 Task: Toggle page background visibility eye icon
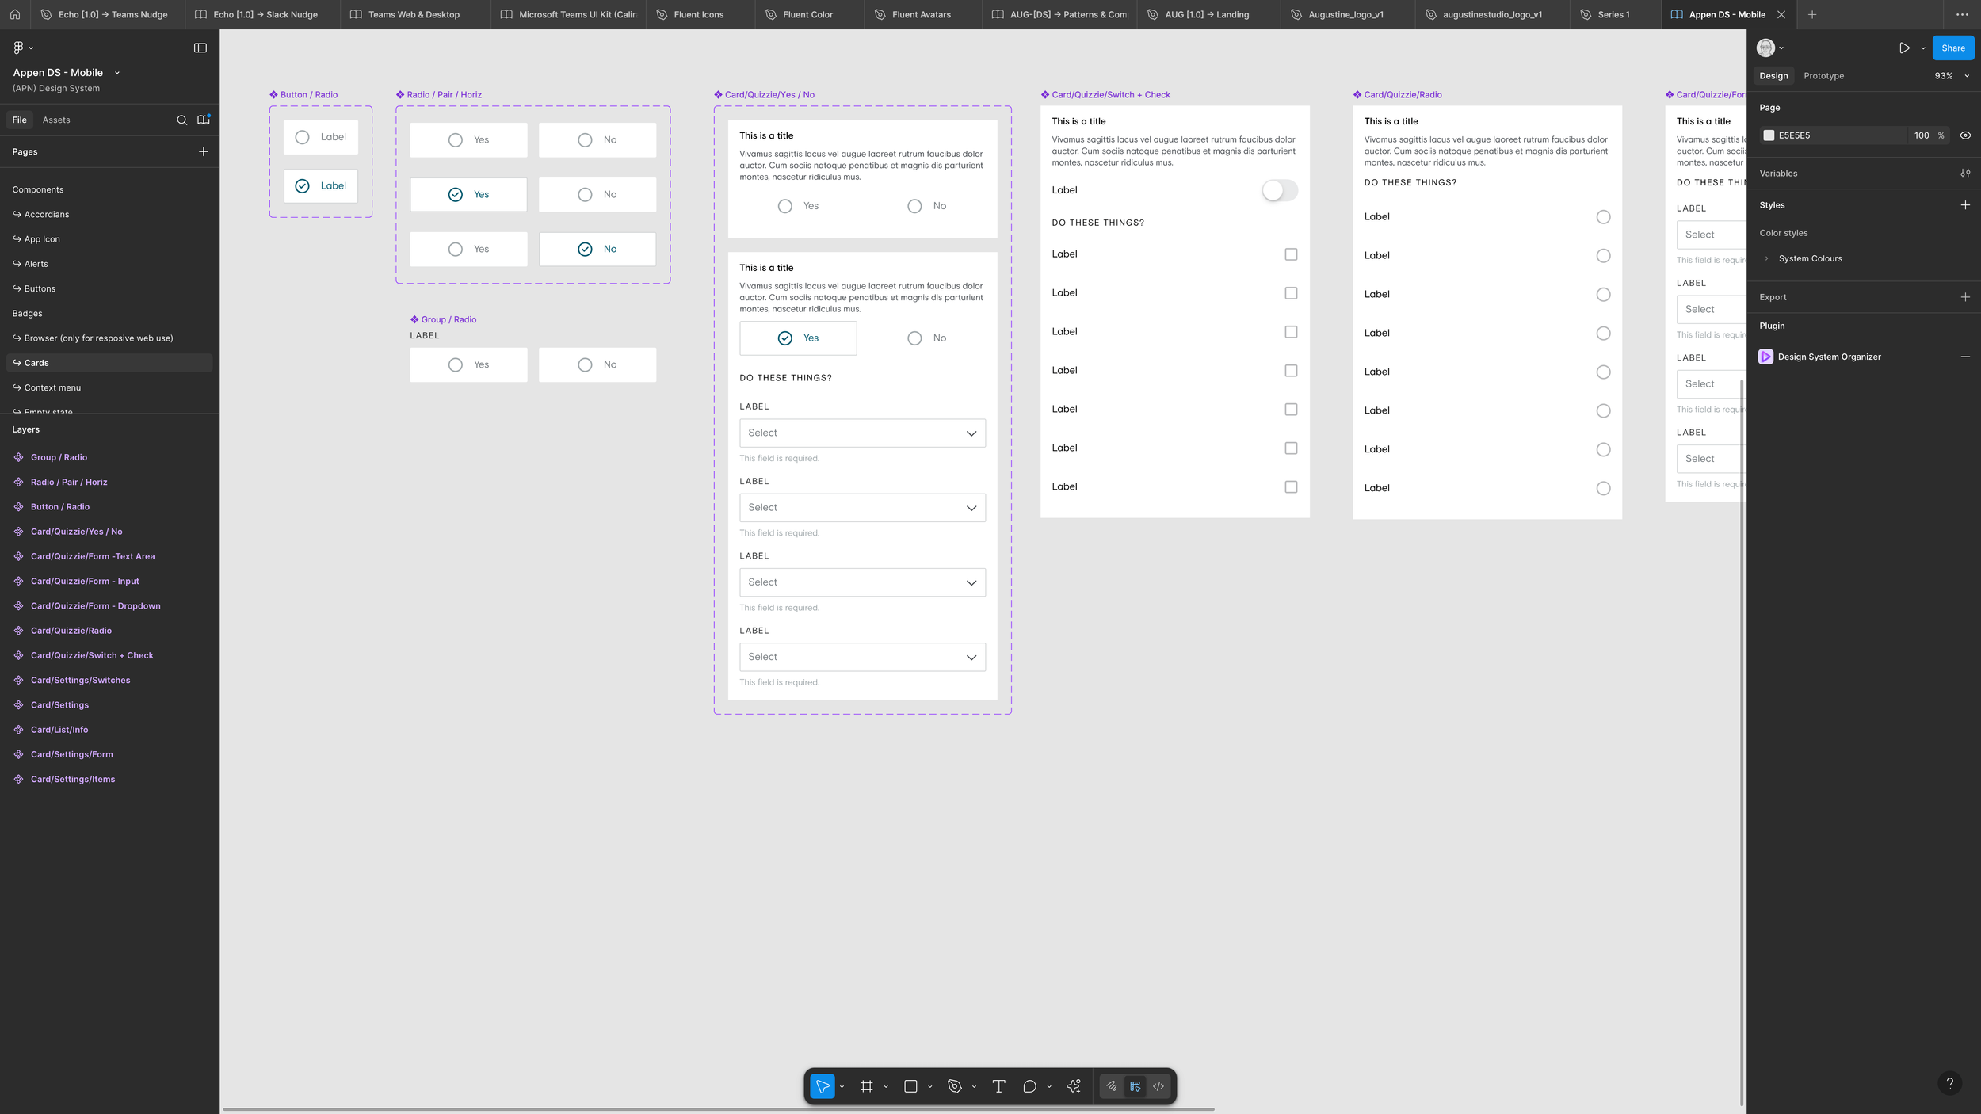point(1965,135)
